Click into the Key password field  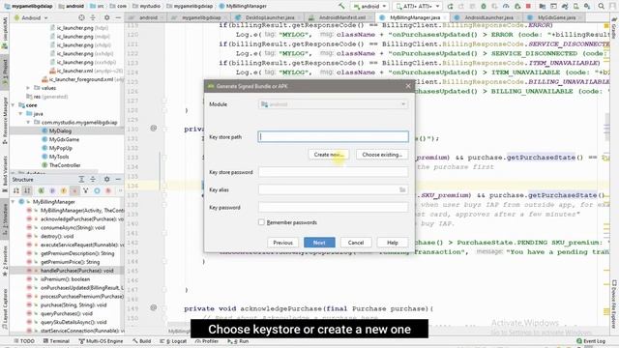pyautogui.click(x=333, y=207)
